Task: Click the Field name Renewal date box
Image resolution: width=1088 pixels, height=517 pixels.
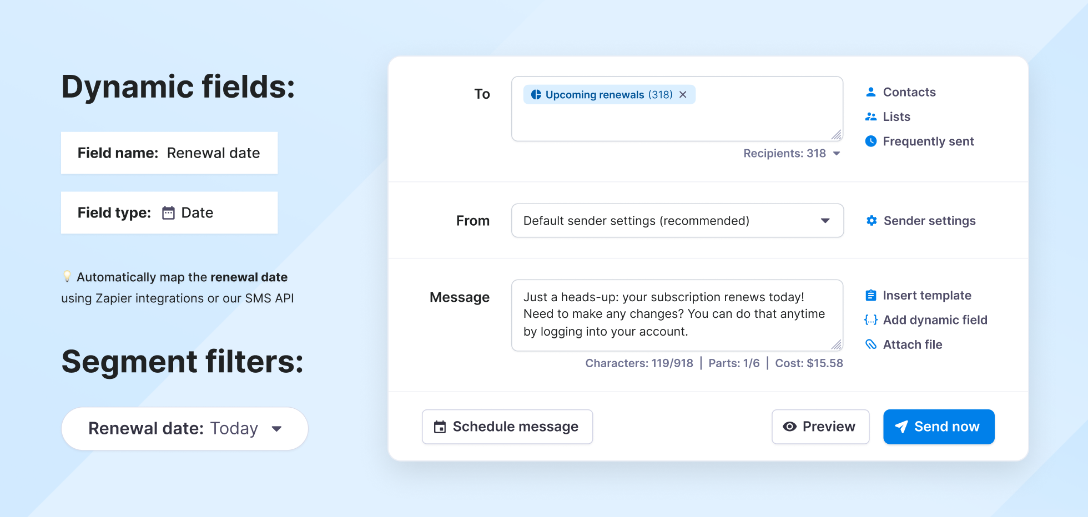Action: [x=169, y=153]
